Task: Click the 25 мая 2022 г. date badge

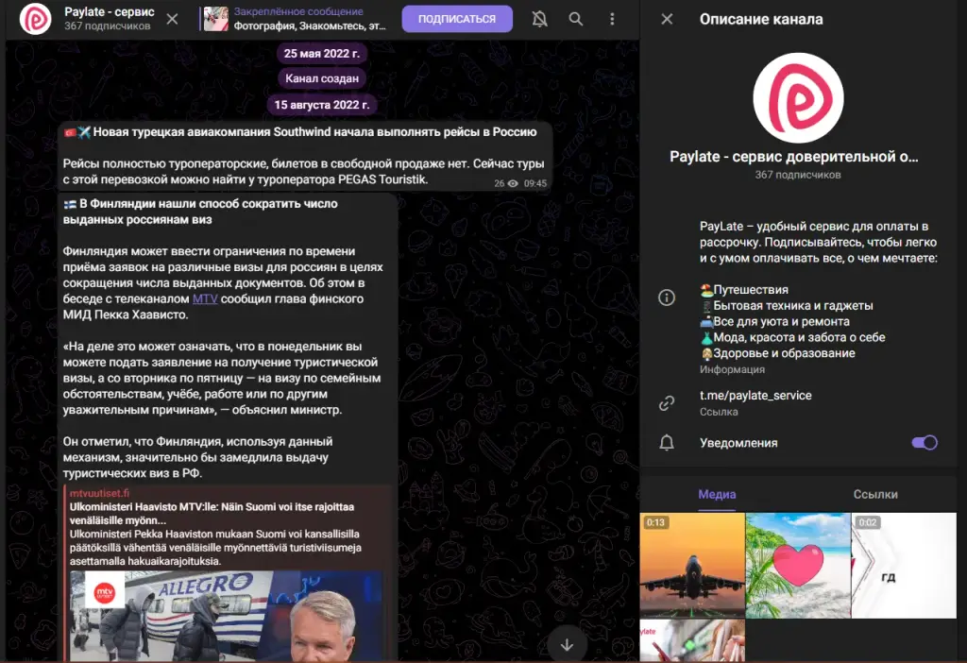Action: tap(321, 54)
